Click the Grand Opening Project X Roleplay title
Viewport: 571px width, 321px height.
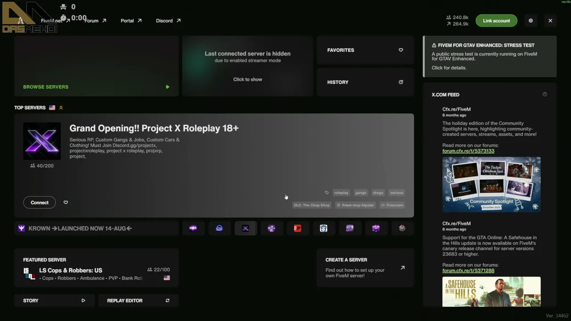tap(154, 128)
